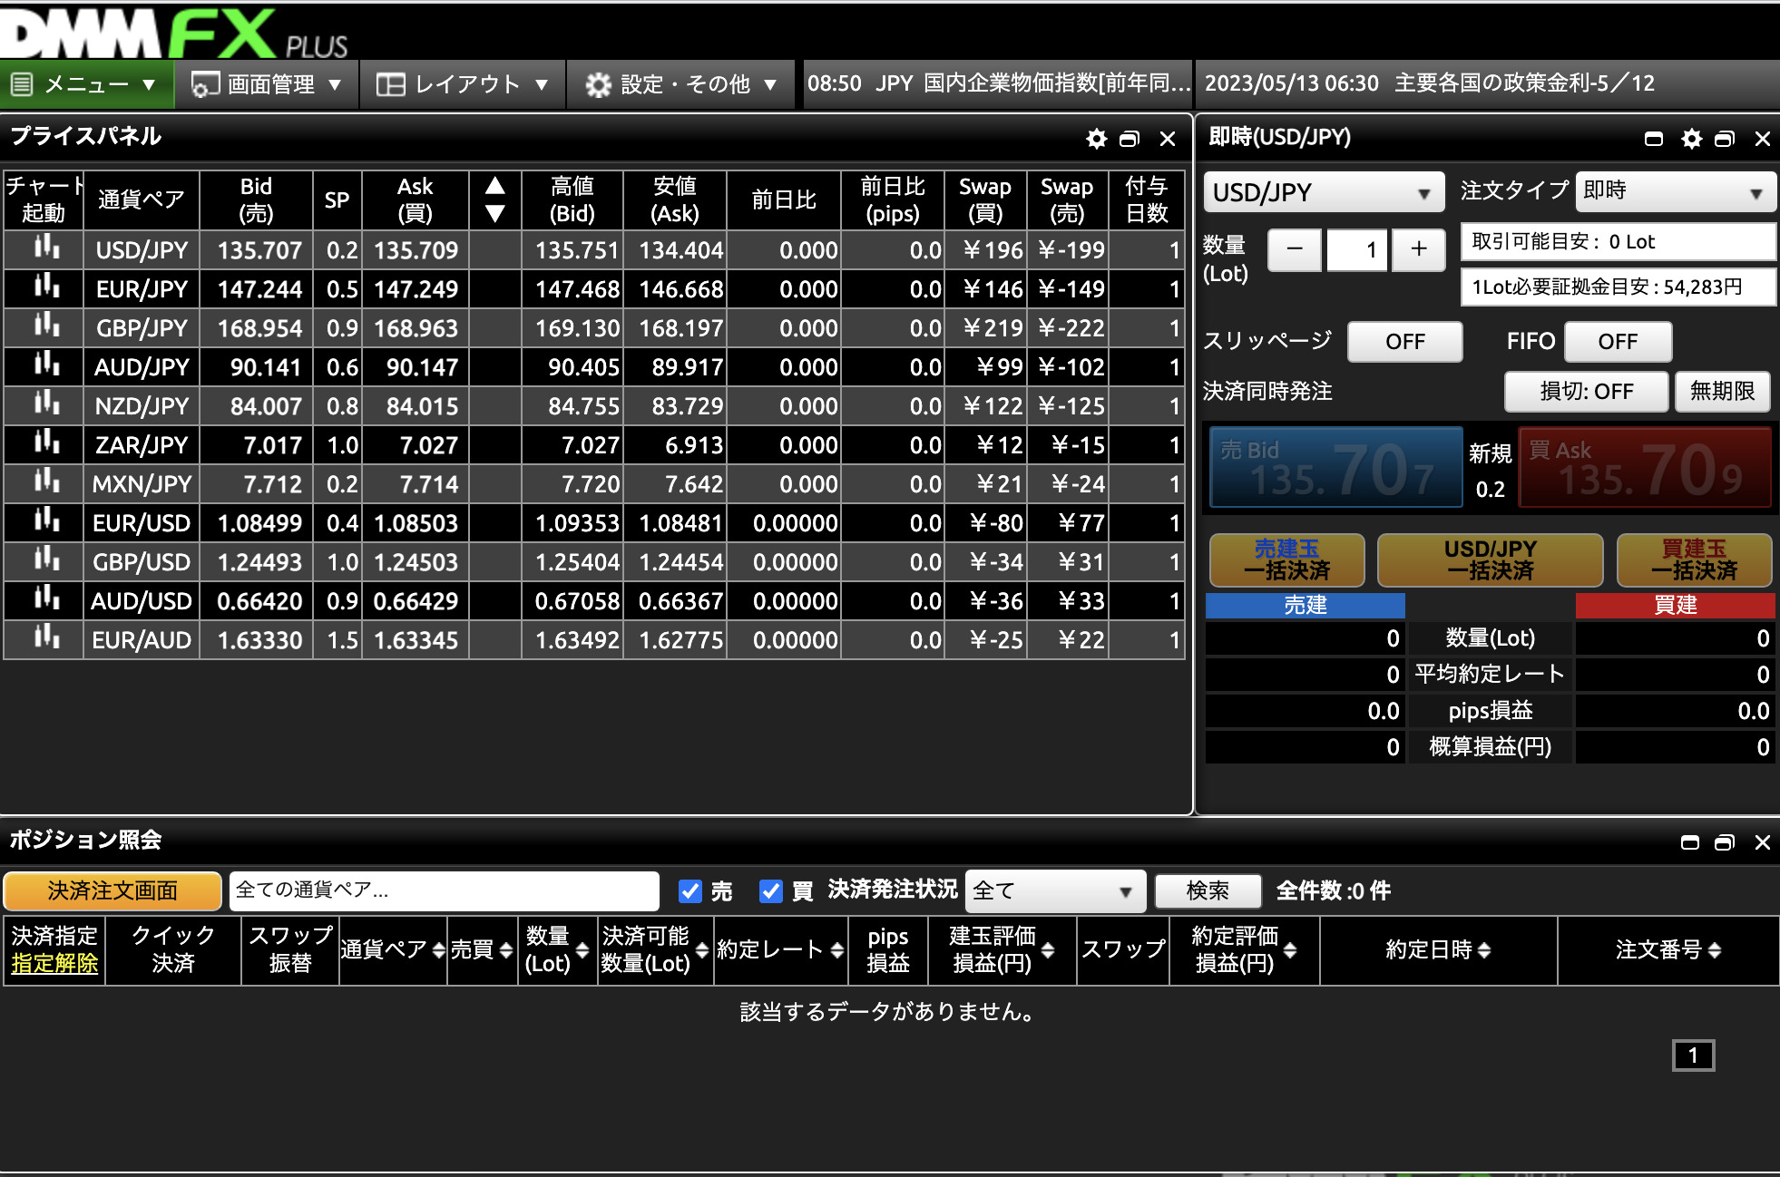1780x1177 pixels.
Task: Pop out the price panel window
Action: point(1130,139)
